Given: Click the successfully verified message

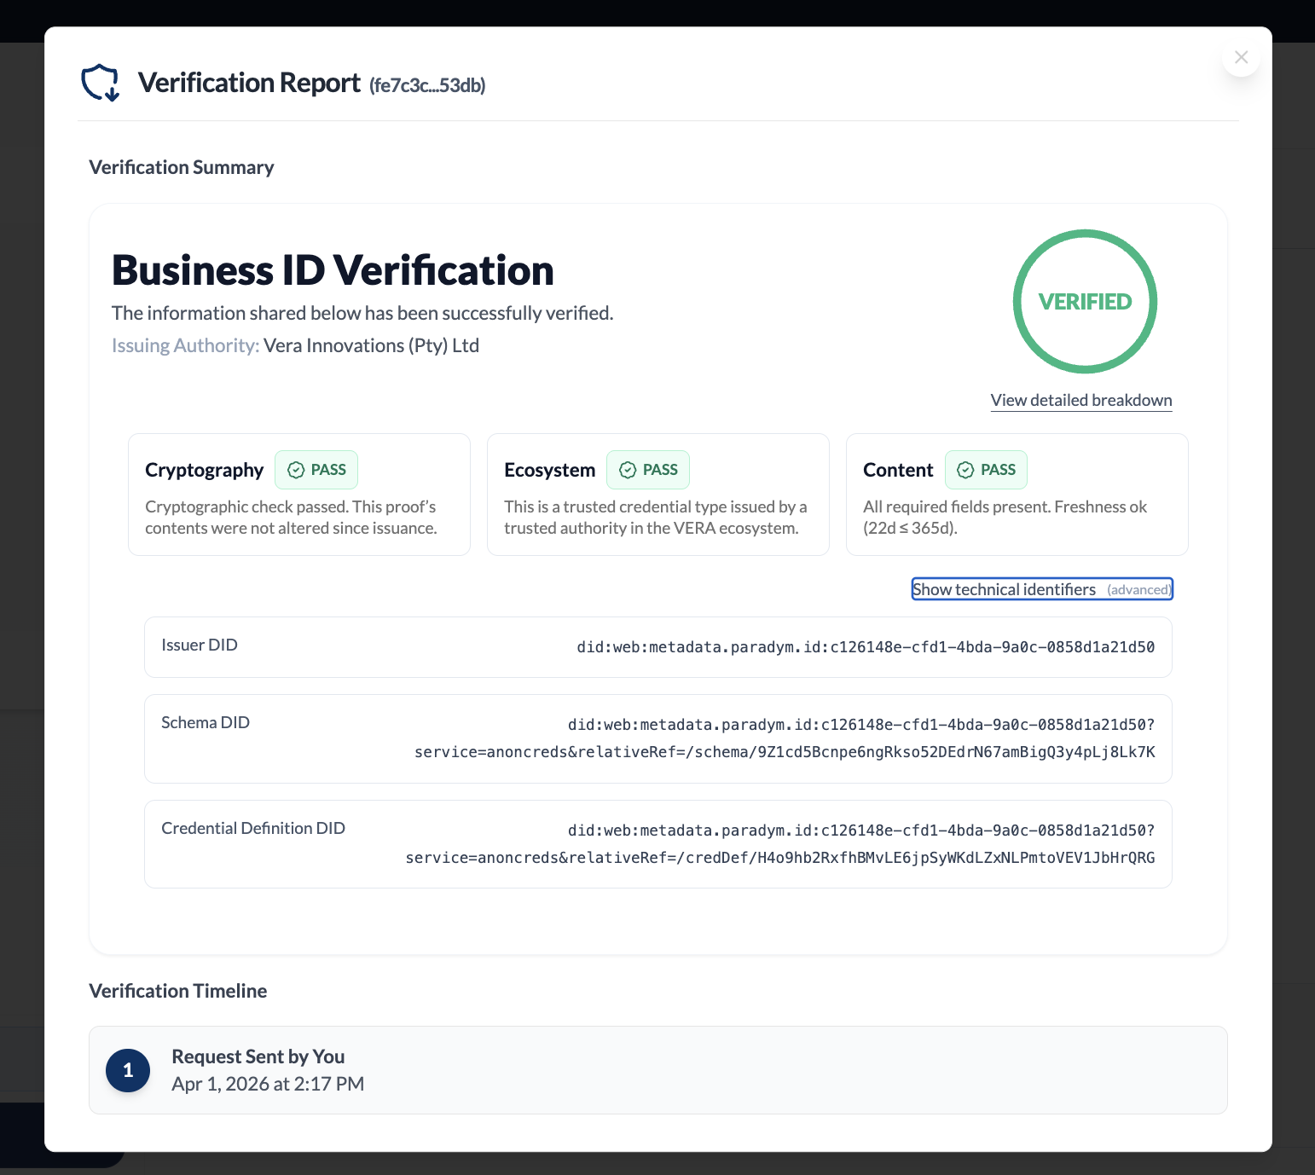Looking at the screenshot, I should click(x=362, y=313).
